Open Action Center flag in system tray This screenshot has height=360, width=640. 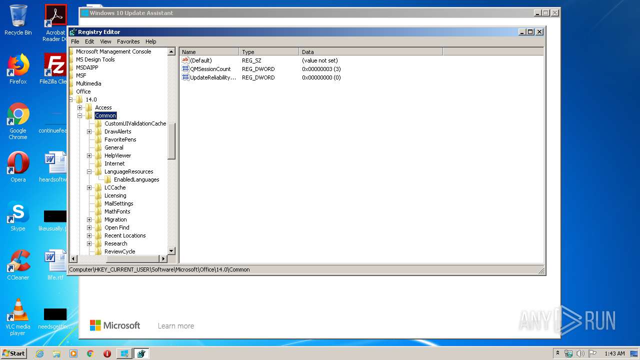pos(592,353)
